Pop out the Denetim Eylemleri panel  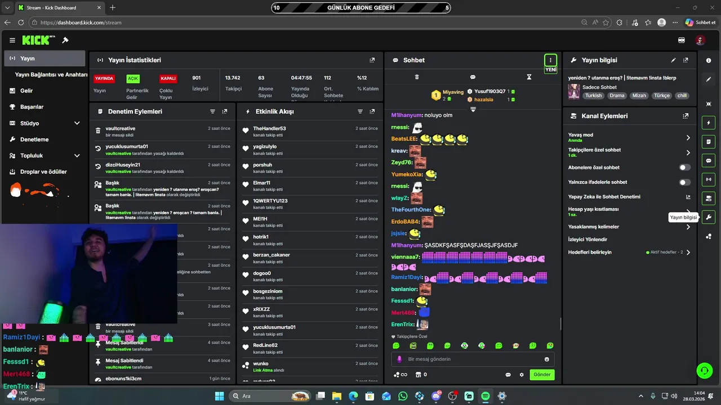pyautogui.click(x=225, y=111)
